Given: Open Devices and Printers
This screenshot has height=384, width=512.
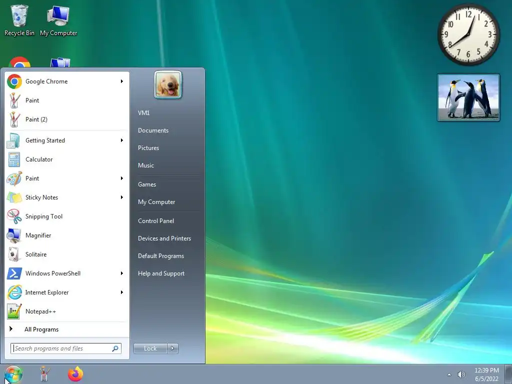Looking at the screenshot, I should pyautogui.click(x=164, y=238).
